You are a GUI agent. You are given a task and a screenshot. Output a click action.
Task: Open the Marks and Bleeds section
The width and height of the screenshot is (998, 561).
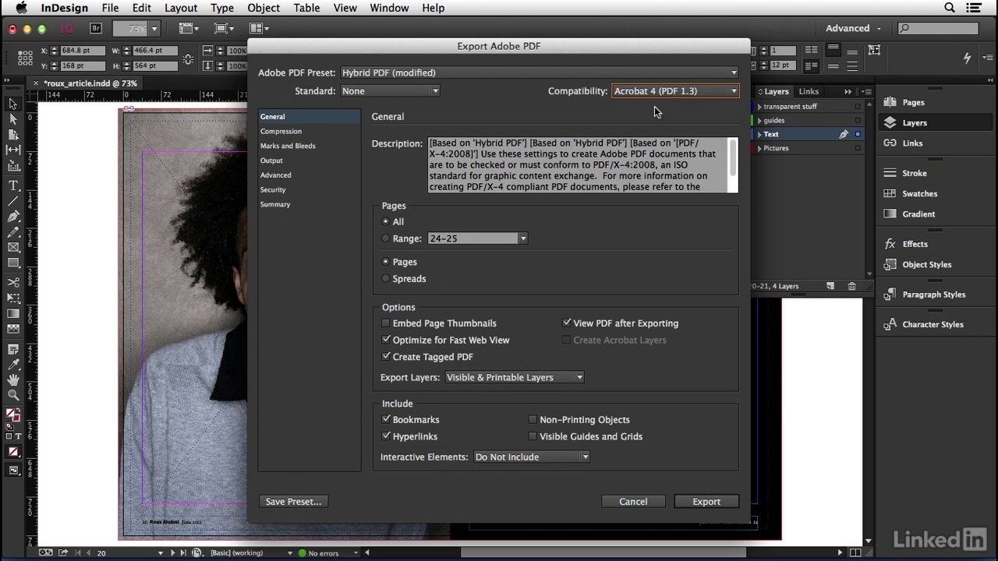point(288,146)
